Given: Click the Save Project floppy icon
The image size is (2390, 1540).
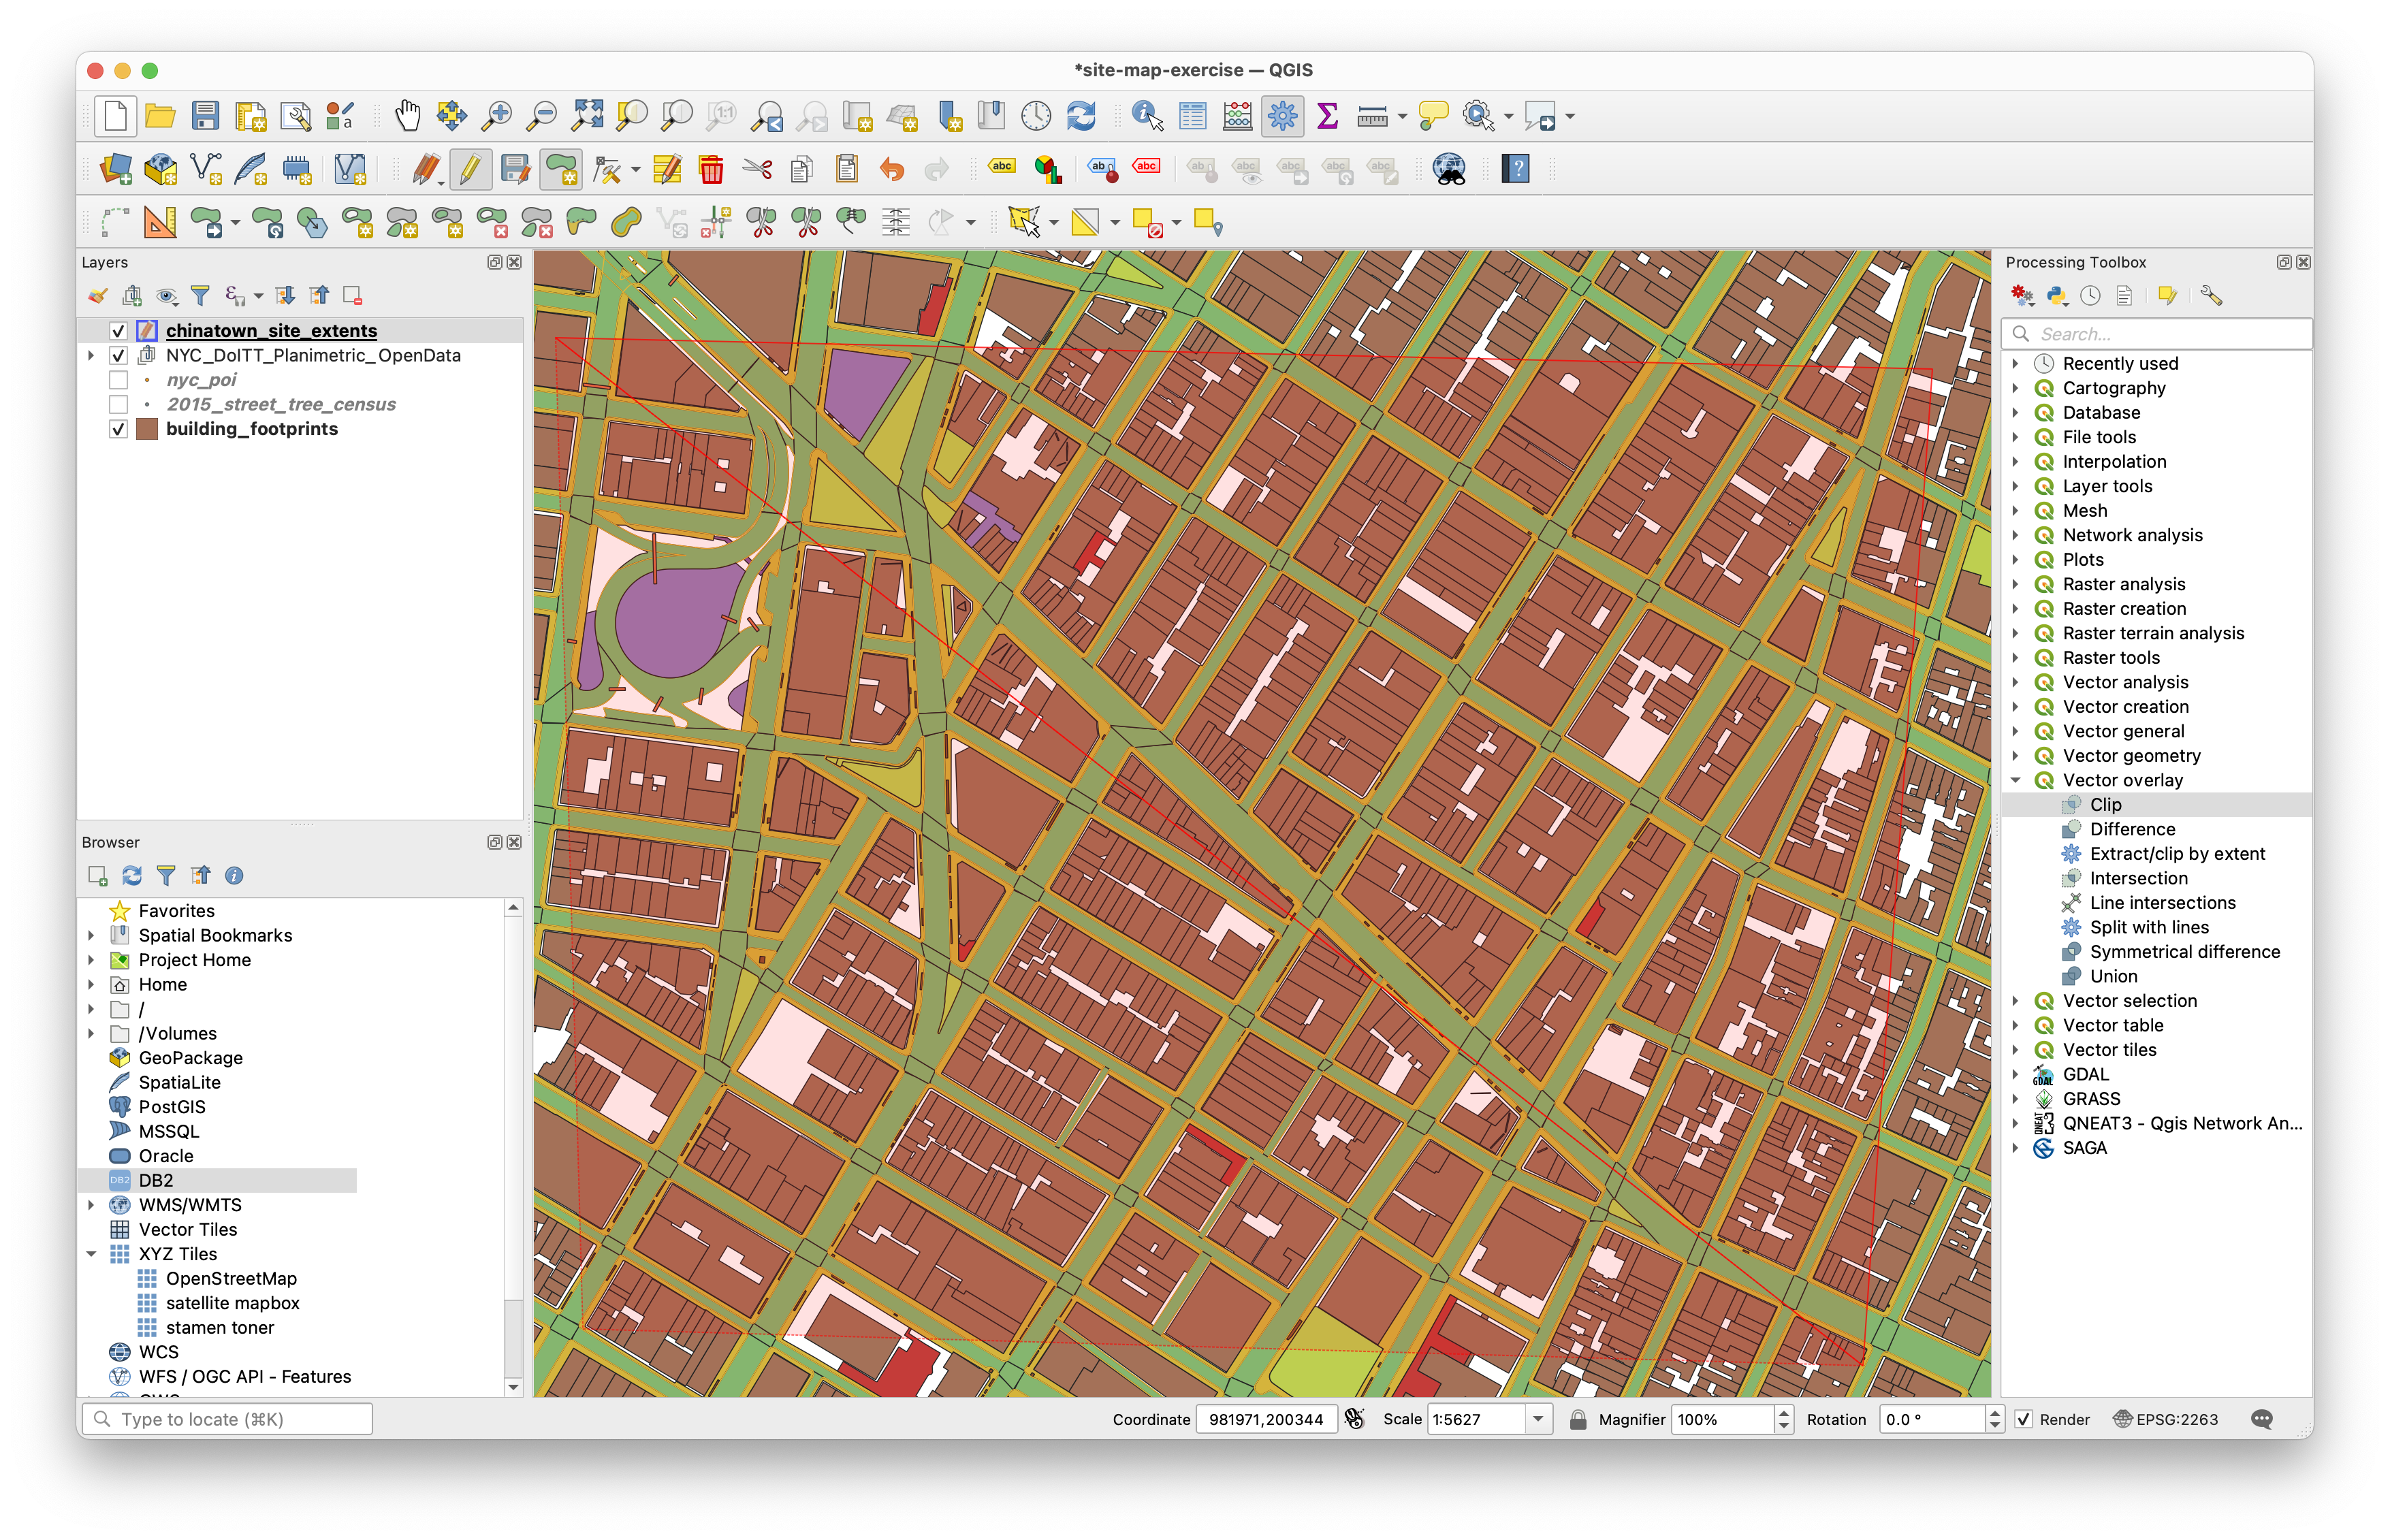Looking at the screenshot, I should 205,116.
